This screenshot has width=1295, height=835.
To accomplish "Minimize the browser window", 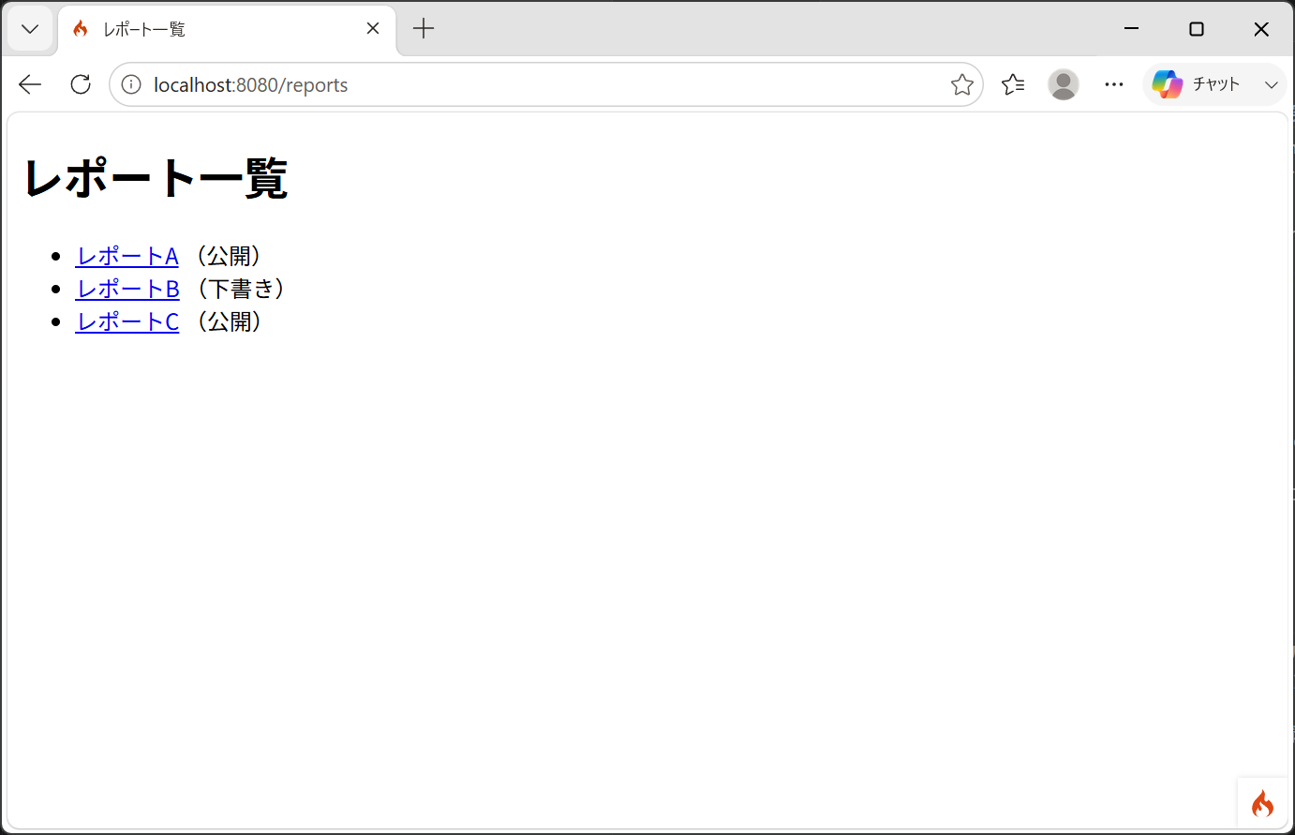I will pyautogui.click(x=1131, y=29).
